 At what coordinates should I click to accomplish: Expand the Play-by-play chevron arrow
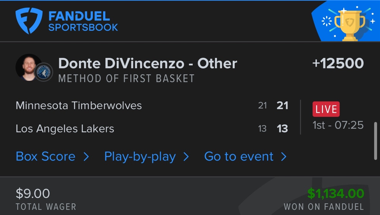pyautogui.click(x=186, y=157)
